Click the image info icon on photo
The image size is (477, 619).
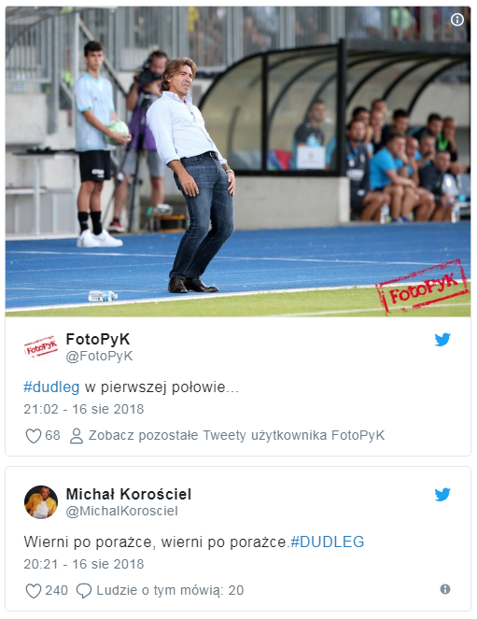[456, 20]
